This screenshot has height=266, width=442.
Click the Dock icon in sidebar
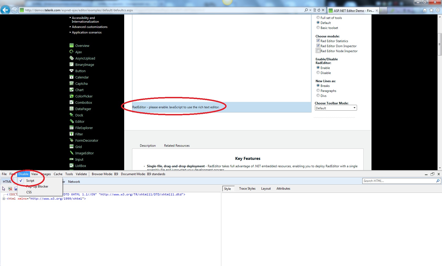(x=72, y=115)
